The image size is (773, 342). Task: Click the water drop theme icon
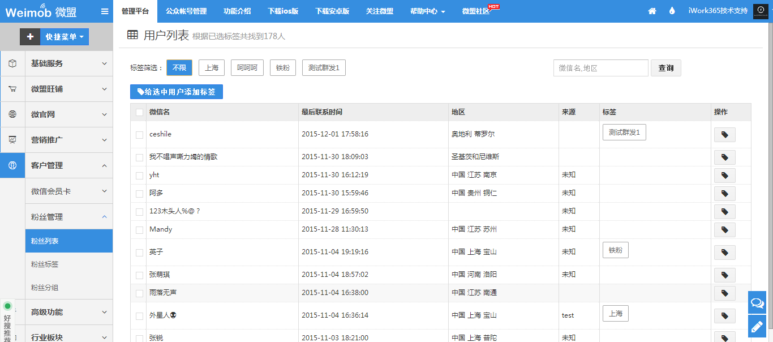(672, 11)
